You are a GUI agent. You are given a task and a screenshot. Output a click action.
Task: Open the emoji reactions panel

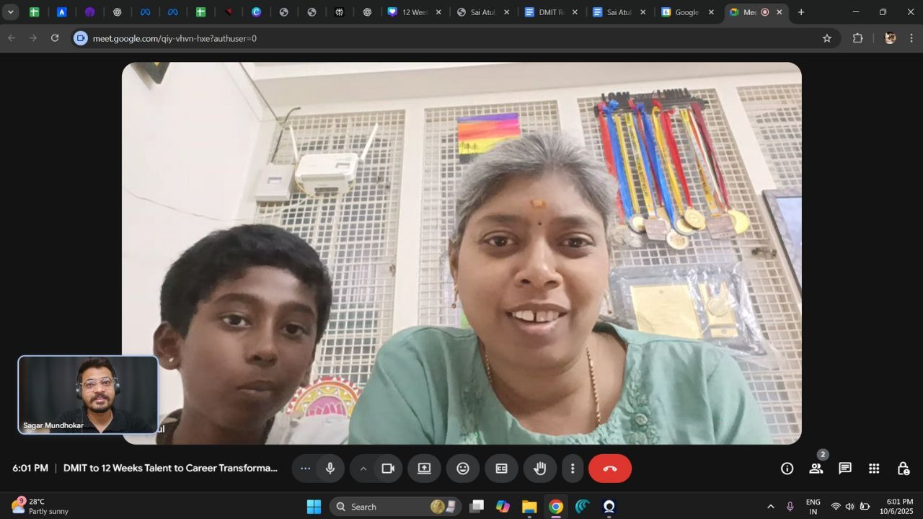[463, 469]
